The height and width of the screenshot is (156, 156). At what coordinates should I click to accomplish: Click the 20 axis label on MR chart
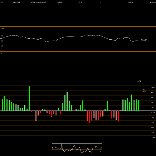coord(152,108)
